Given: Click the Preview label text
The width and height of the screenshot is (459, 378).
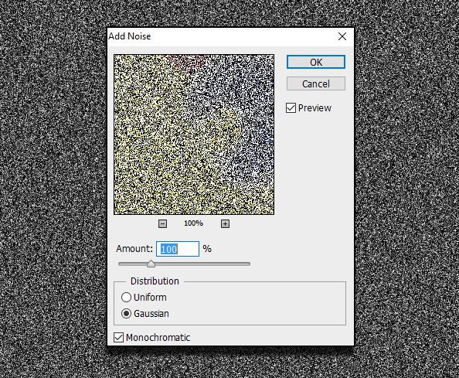Looking at the screenshot, I should coord(314,108).
